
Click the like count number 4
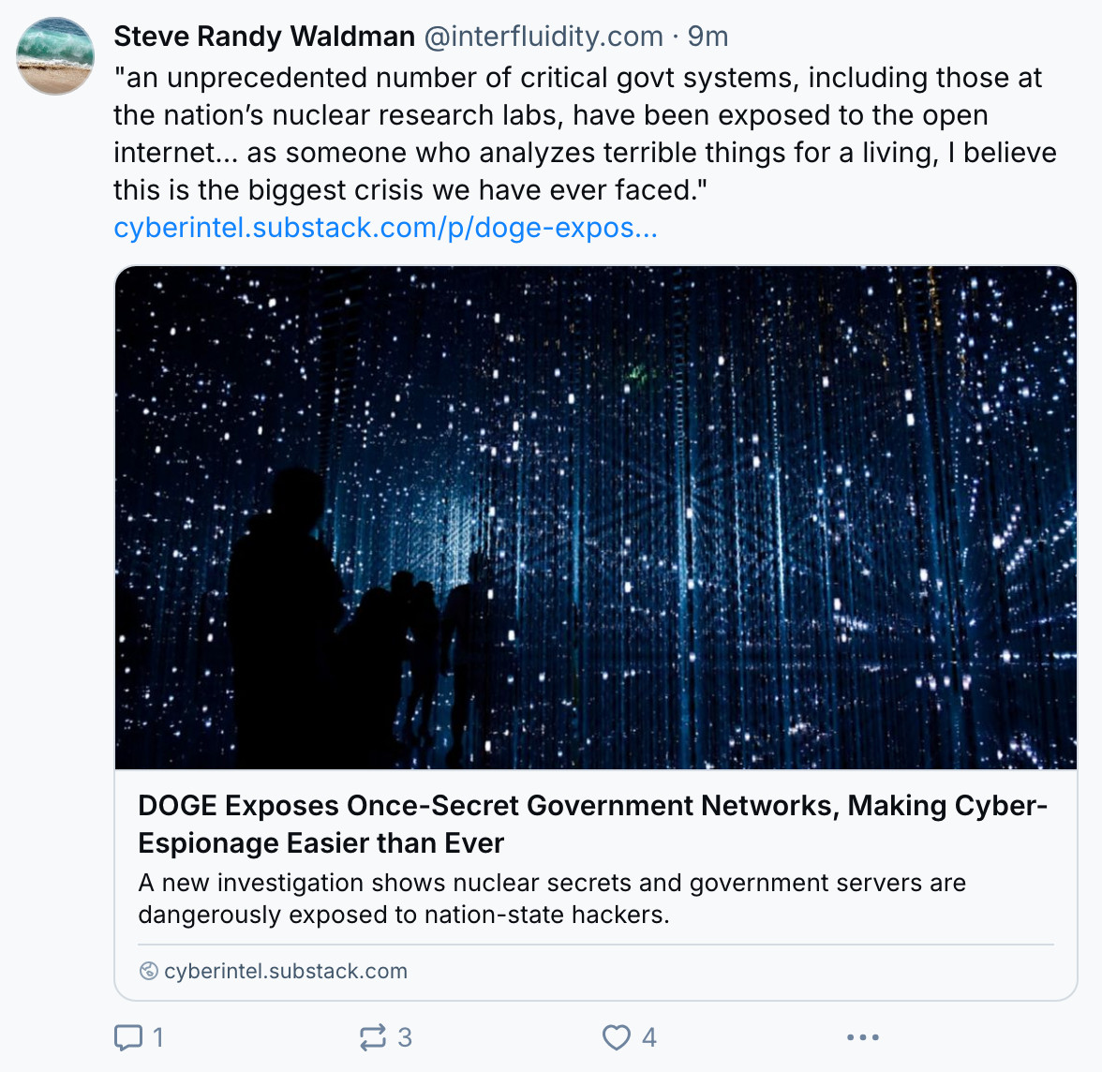click(649, 1037)
